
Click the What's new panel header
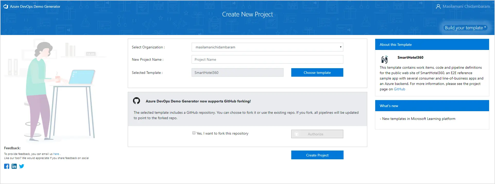point(432,106)
